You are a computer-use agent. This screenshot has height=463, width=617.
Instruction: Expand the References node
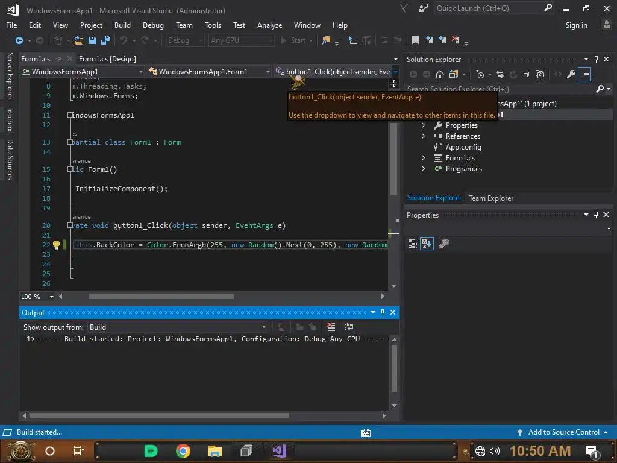(423, 136)
